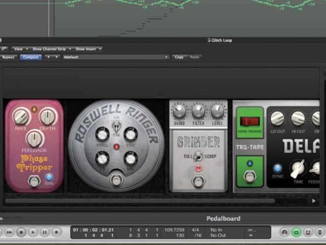Toggle the green cycle mode button
The width and height of the screenshot is (326, 245).
pyautogui.click(x=296, y=232)
